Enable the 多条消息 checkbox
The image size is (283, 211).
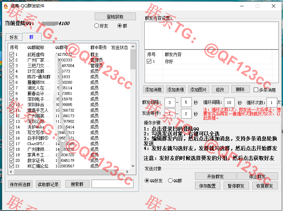[x=256, y=90]
